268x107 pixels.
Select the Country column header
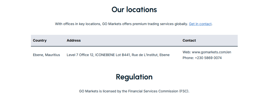pos(40,40)
